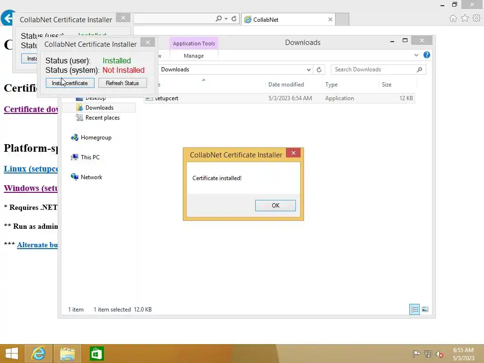This screenshot has width=484, height=363.
Task: Open Action Center flag in system tray
Action: point(416,354)
